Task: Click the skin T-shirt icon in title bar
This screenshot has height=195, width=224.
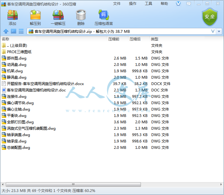Action: pyautogui.click(x=178, y=4)
